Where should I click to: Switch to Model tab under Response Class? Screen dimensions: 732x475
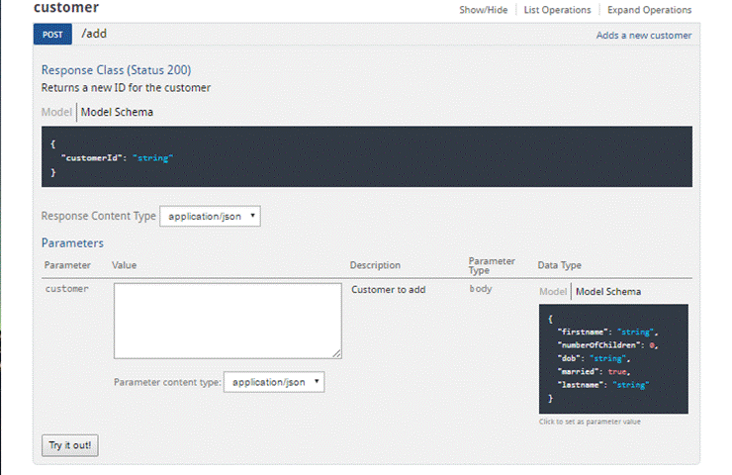click(56, 112)
